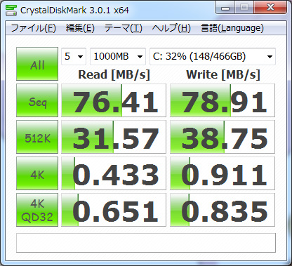Open the テーマ(T) menu
This screenshot has height=266, width=292.
[124, 28]
